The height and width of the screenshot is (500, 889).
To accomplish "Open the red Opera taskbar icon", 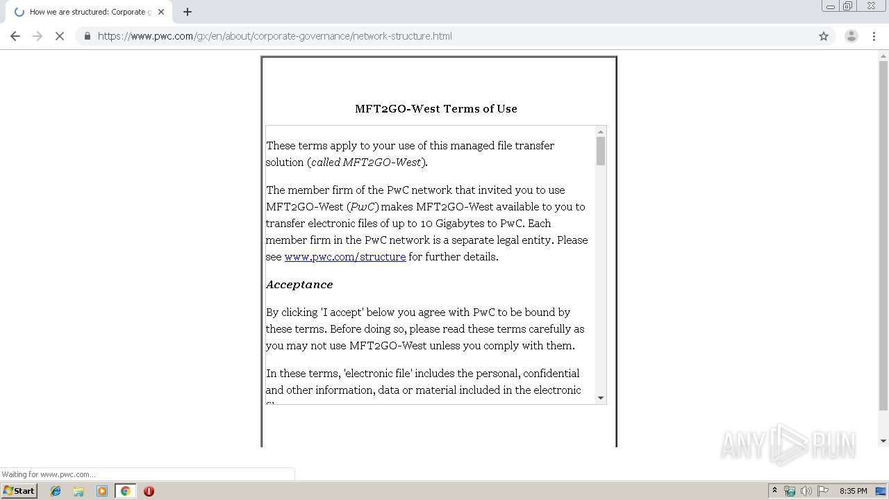I will (149, 491).
